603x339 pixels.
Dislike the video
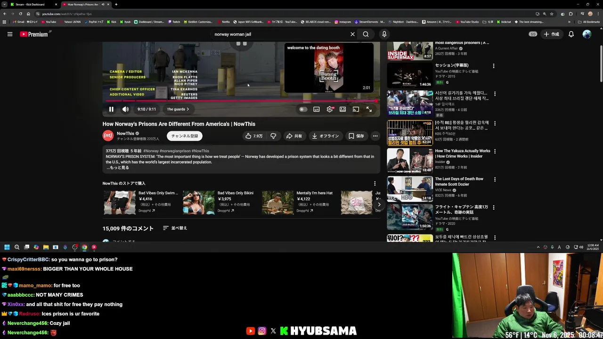273,136
